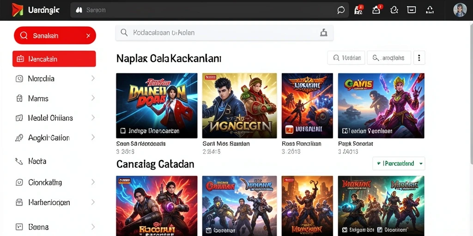Click the Mams sidebar icon
This screenshot has width=473, height=236.
click(19, 99)
